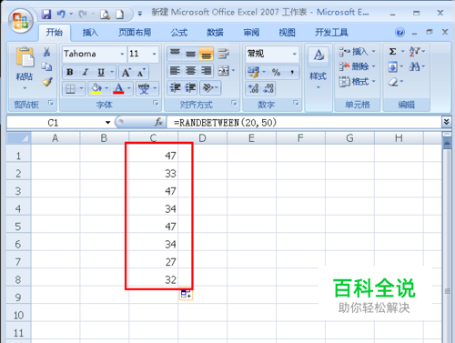The width and height of the screenshot is (455, 343).
Task: Paste clipboard contents with 粘贴
Action: [25, 68]
